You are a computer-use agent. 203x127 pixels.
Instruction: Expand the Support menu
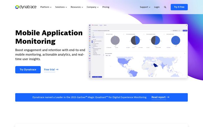pos(145,7)
